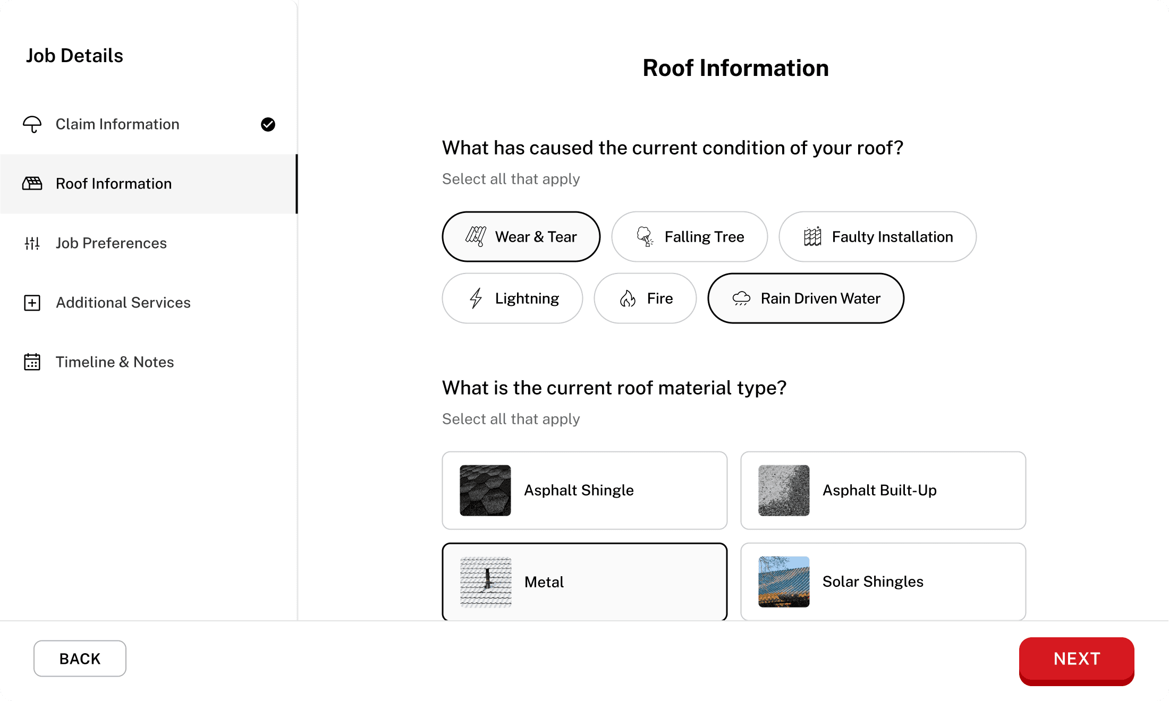Enable Faulty Installation as a cause
This screenshot has width=1169, height=701.
pos(877,237)
